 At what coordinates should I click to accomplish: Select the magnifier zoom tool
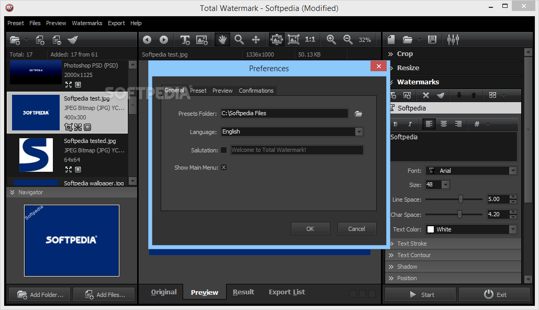(x=239, y=40)
